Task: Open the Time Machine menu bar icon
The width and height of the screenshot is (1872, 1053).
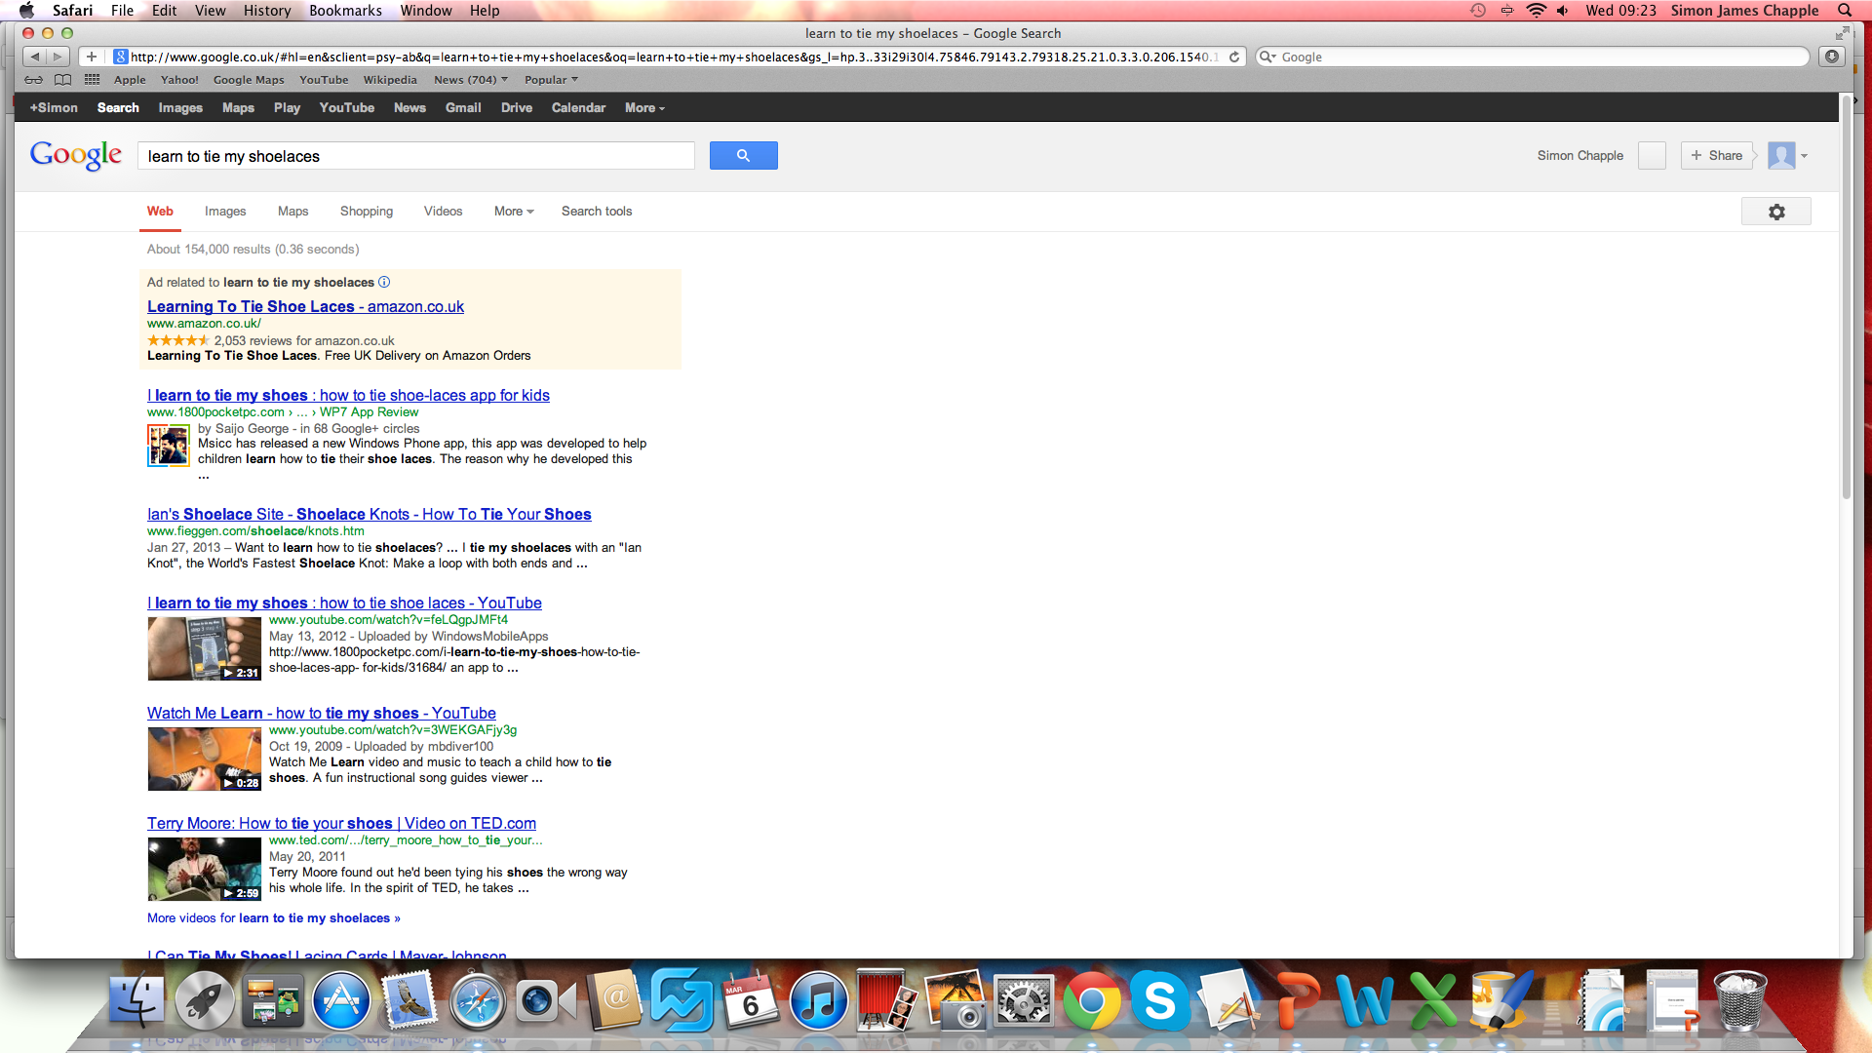Action: click(x=1478, y=10)
